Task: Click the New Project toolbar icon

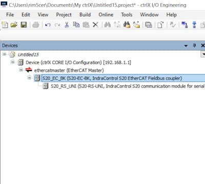Action: (5, 25)
